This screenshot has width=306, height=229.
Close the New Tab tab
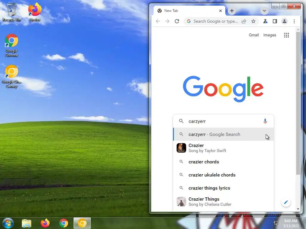[221, 11]
